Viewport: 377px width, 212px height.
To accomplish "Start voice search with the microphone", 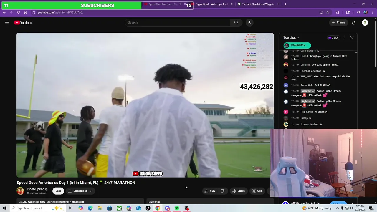I will click(249, 23).
